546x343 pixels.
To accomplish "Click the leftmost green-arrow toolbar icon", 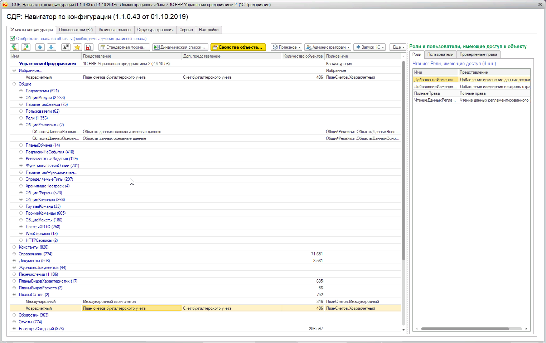I will click(x=14, y=47).
